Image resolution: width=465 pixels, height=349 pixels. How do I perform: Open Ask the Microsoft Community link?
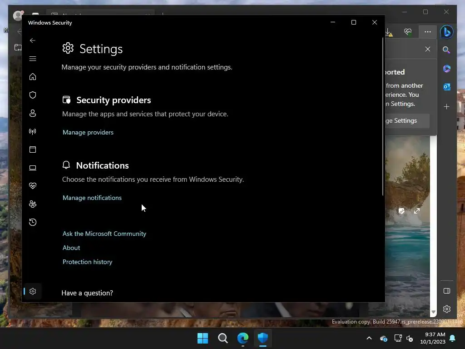coord(104,234)
